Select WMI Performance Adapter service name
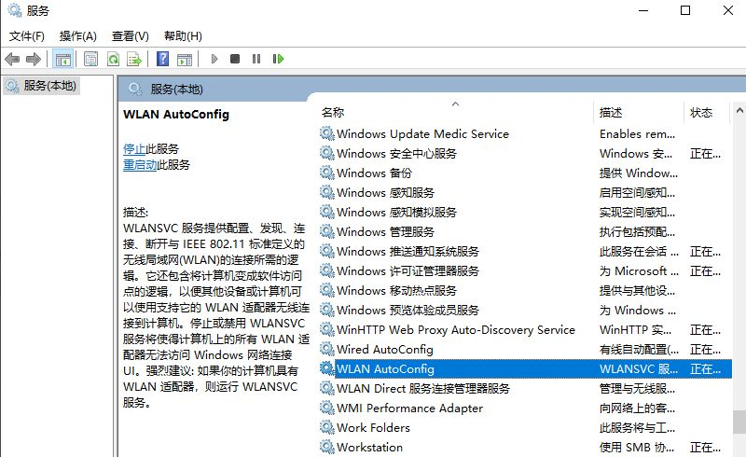This screenshot has width=746, height=457. pyautogui.click(x=409, y=408)
